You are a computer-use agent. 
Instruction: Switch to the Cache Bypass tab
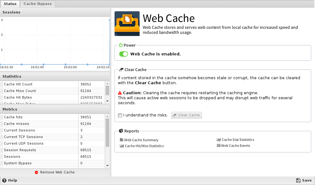tap(38, 4)
